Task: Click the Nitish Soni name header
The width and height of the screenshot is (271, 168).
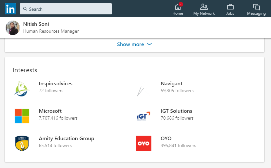Action: (x=36, y=24)
